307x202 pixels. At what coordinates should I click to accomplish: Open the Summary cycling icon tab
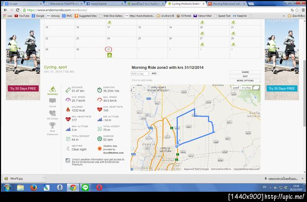53,91
